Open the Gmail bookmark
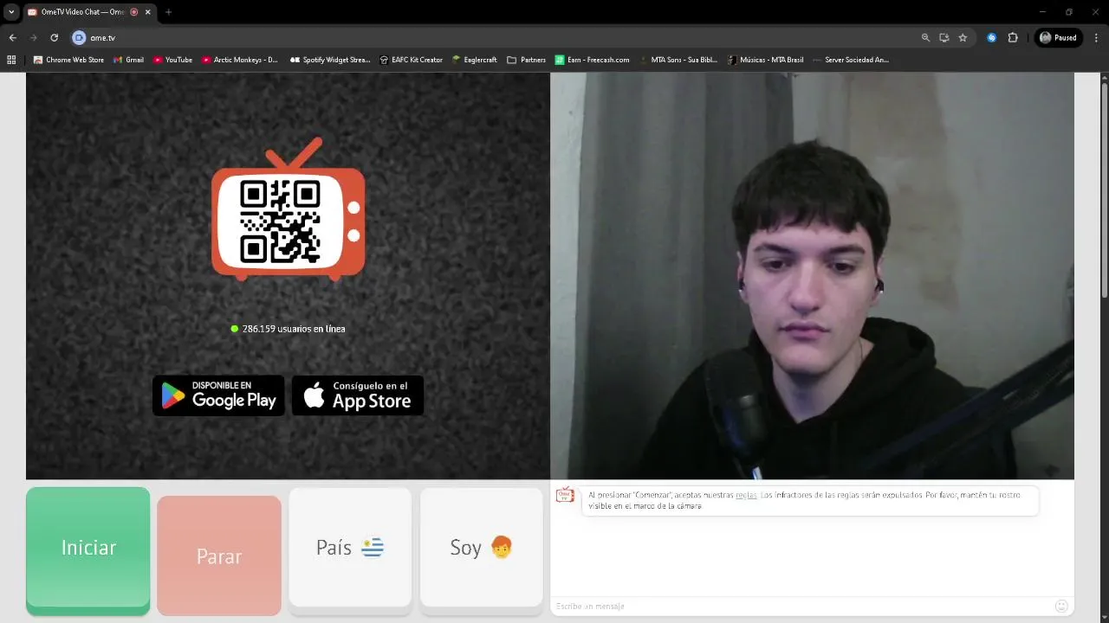The width and height of the screenshot is (1109, 623). click(128, 60)
